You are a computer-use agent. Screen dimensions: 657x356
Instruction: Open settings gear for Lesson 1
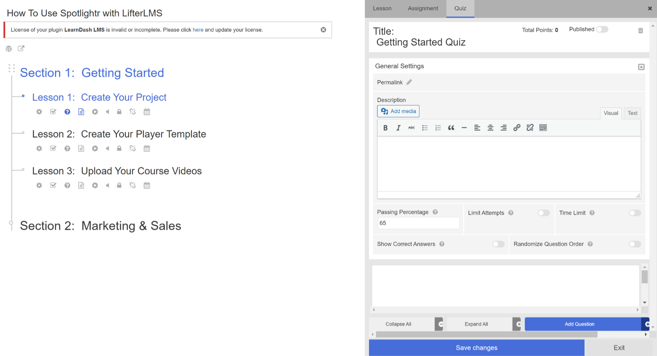tap(39, 112)
